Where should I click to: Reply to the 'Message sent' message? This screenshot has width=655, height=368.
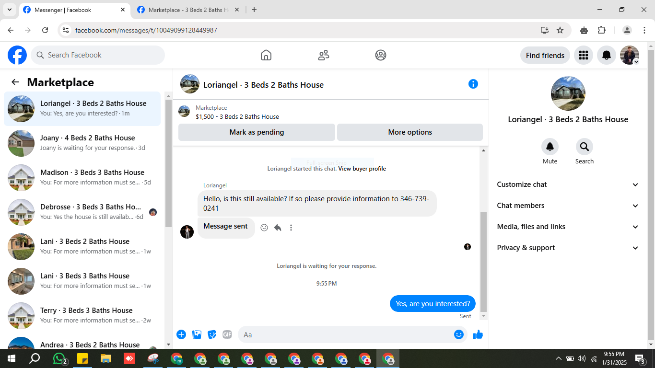click(x=278, y=228)
